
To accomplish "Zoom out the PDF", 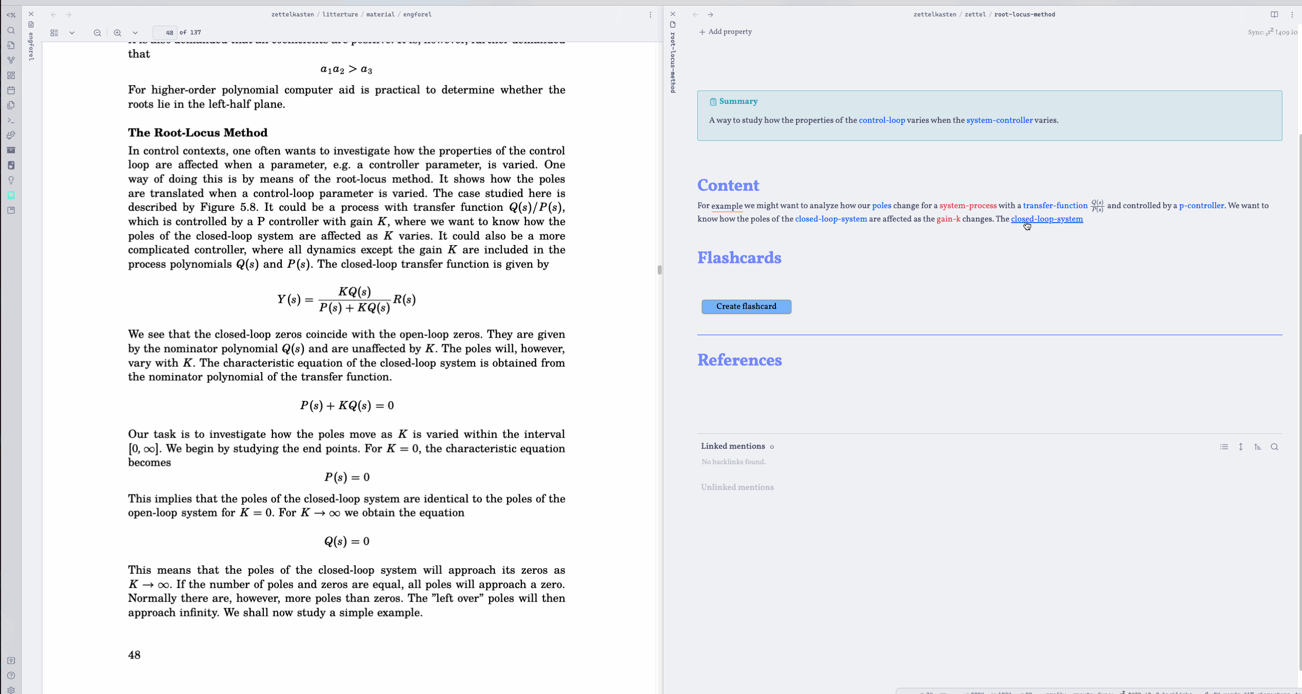I will pyautogui.click(x=97, y=33).
